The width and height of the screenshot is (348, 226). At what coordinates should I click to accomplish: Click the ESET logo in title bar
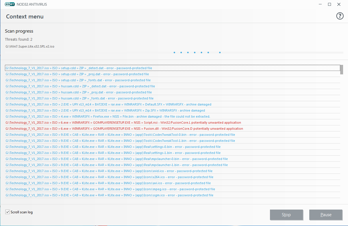click(10, 4)
